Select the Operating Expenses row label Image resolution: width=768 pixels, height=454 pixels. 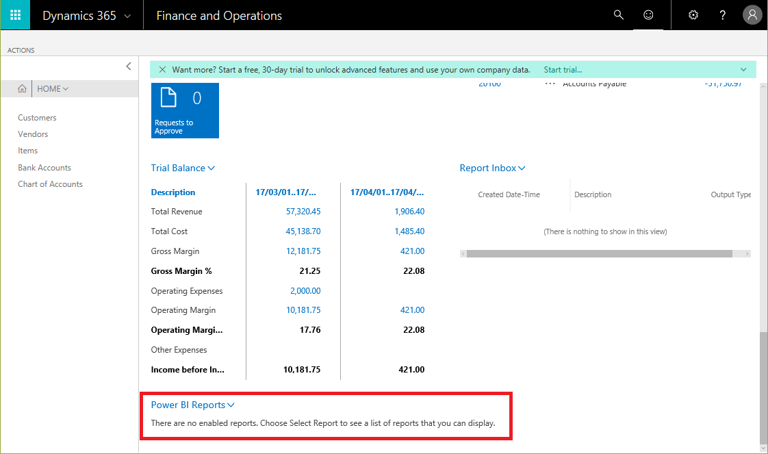tap(187, 291)
